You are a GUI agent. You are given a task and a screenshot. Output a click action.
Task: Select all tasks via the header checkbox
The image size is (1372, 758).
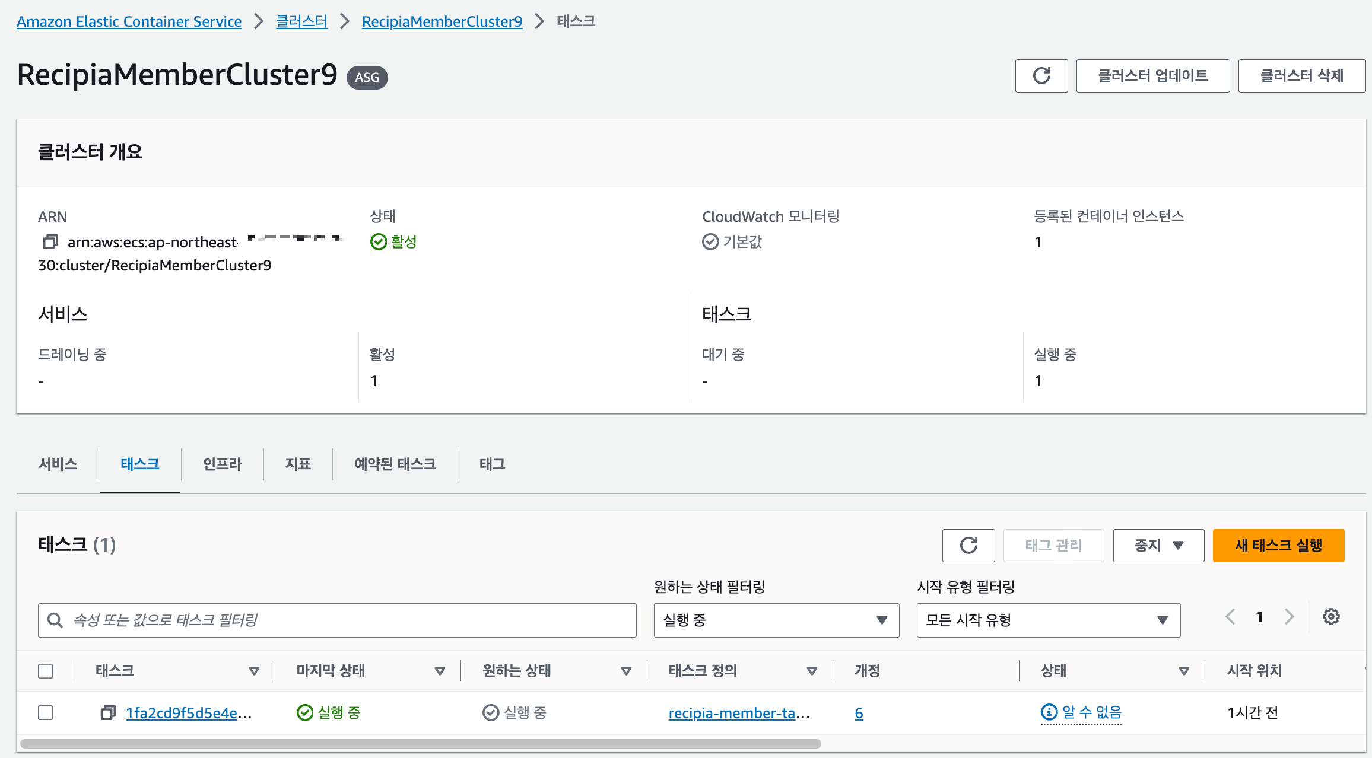tap(46, 671)
